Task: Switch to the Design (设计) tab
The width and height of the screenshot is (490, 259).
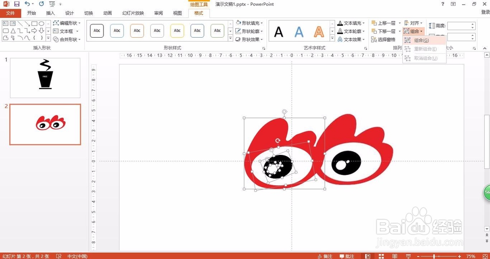Action: [x=70, y=13]
